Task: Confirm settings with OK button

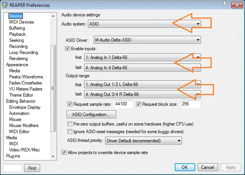Action: click(x=185, y=167)
